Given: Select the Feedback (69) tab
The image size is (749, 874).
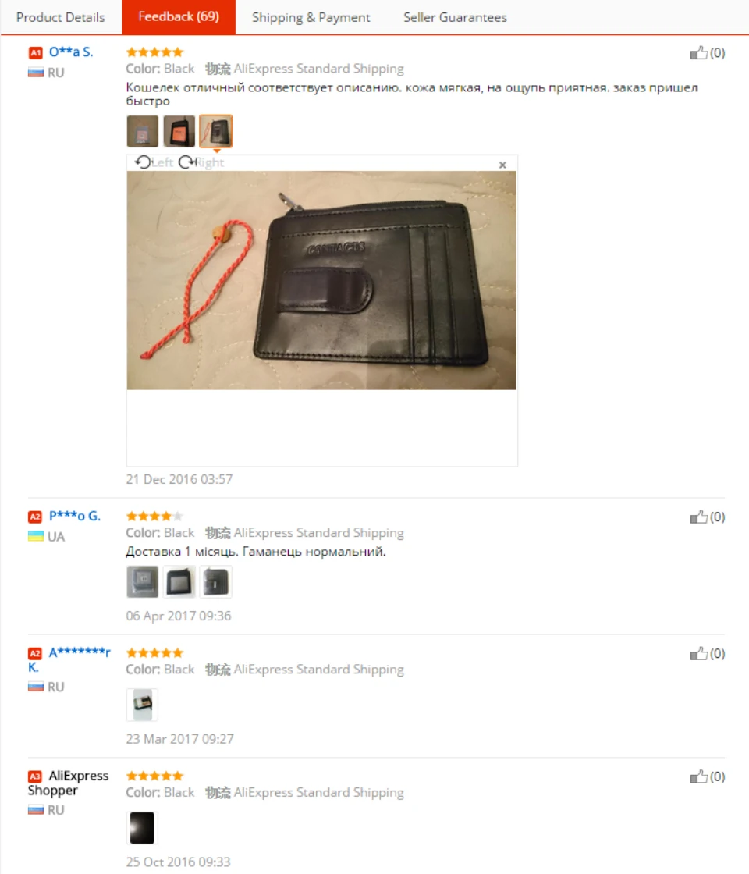Looking at the screenshot, I should click(179, 16).
